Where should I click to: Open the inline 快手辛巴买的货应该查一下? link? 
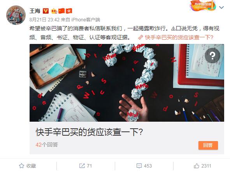tap(179, 37)
